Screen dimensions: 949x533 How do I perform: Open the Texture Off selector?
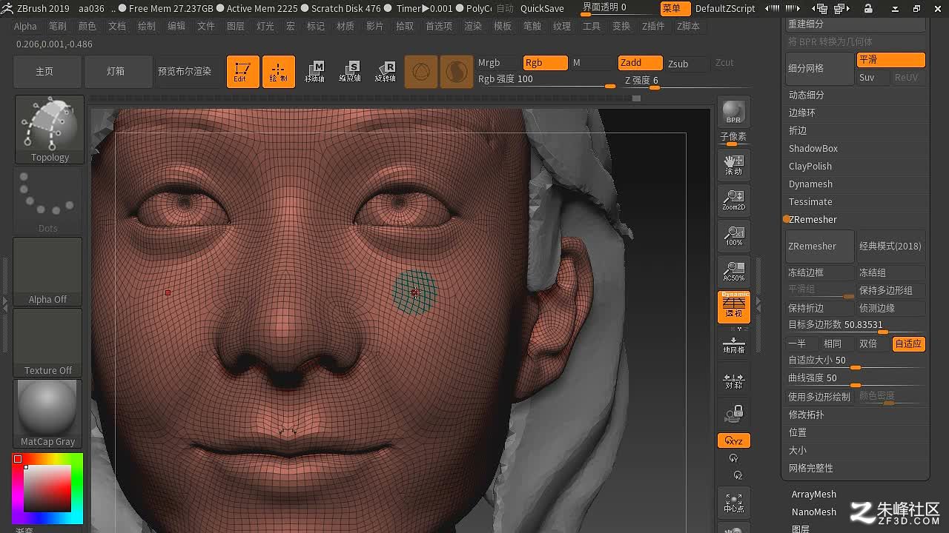point(48,342)
